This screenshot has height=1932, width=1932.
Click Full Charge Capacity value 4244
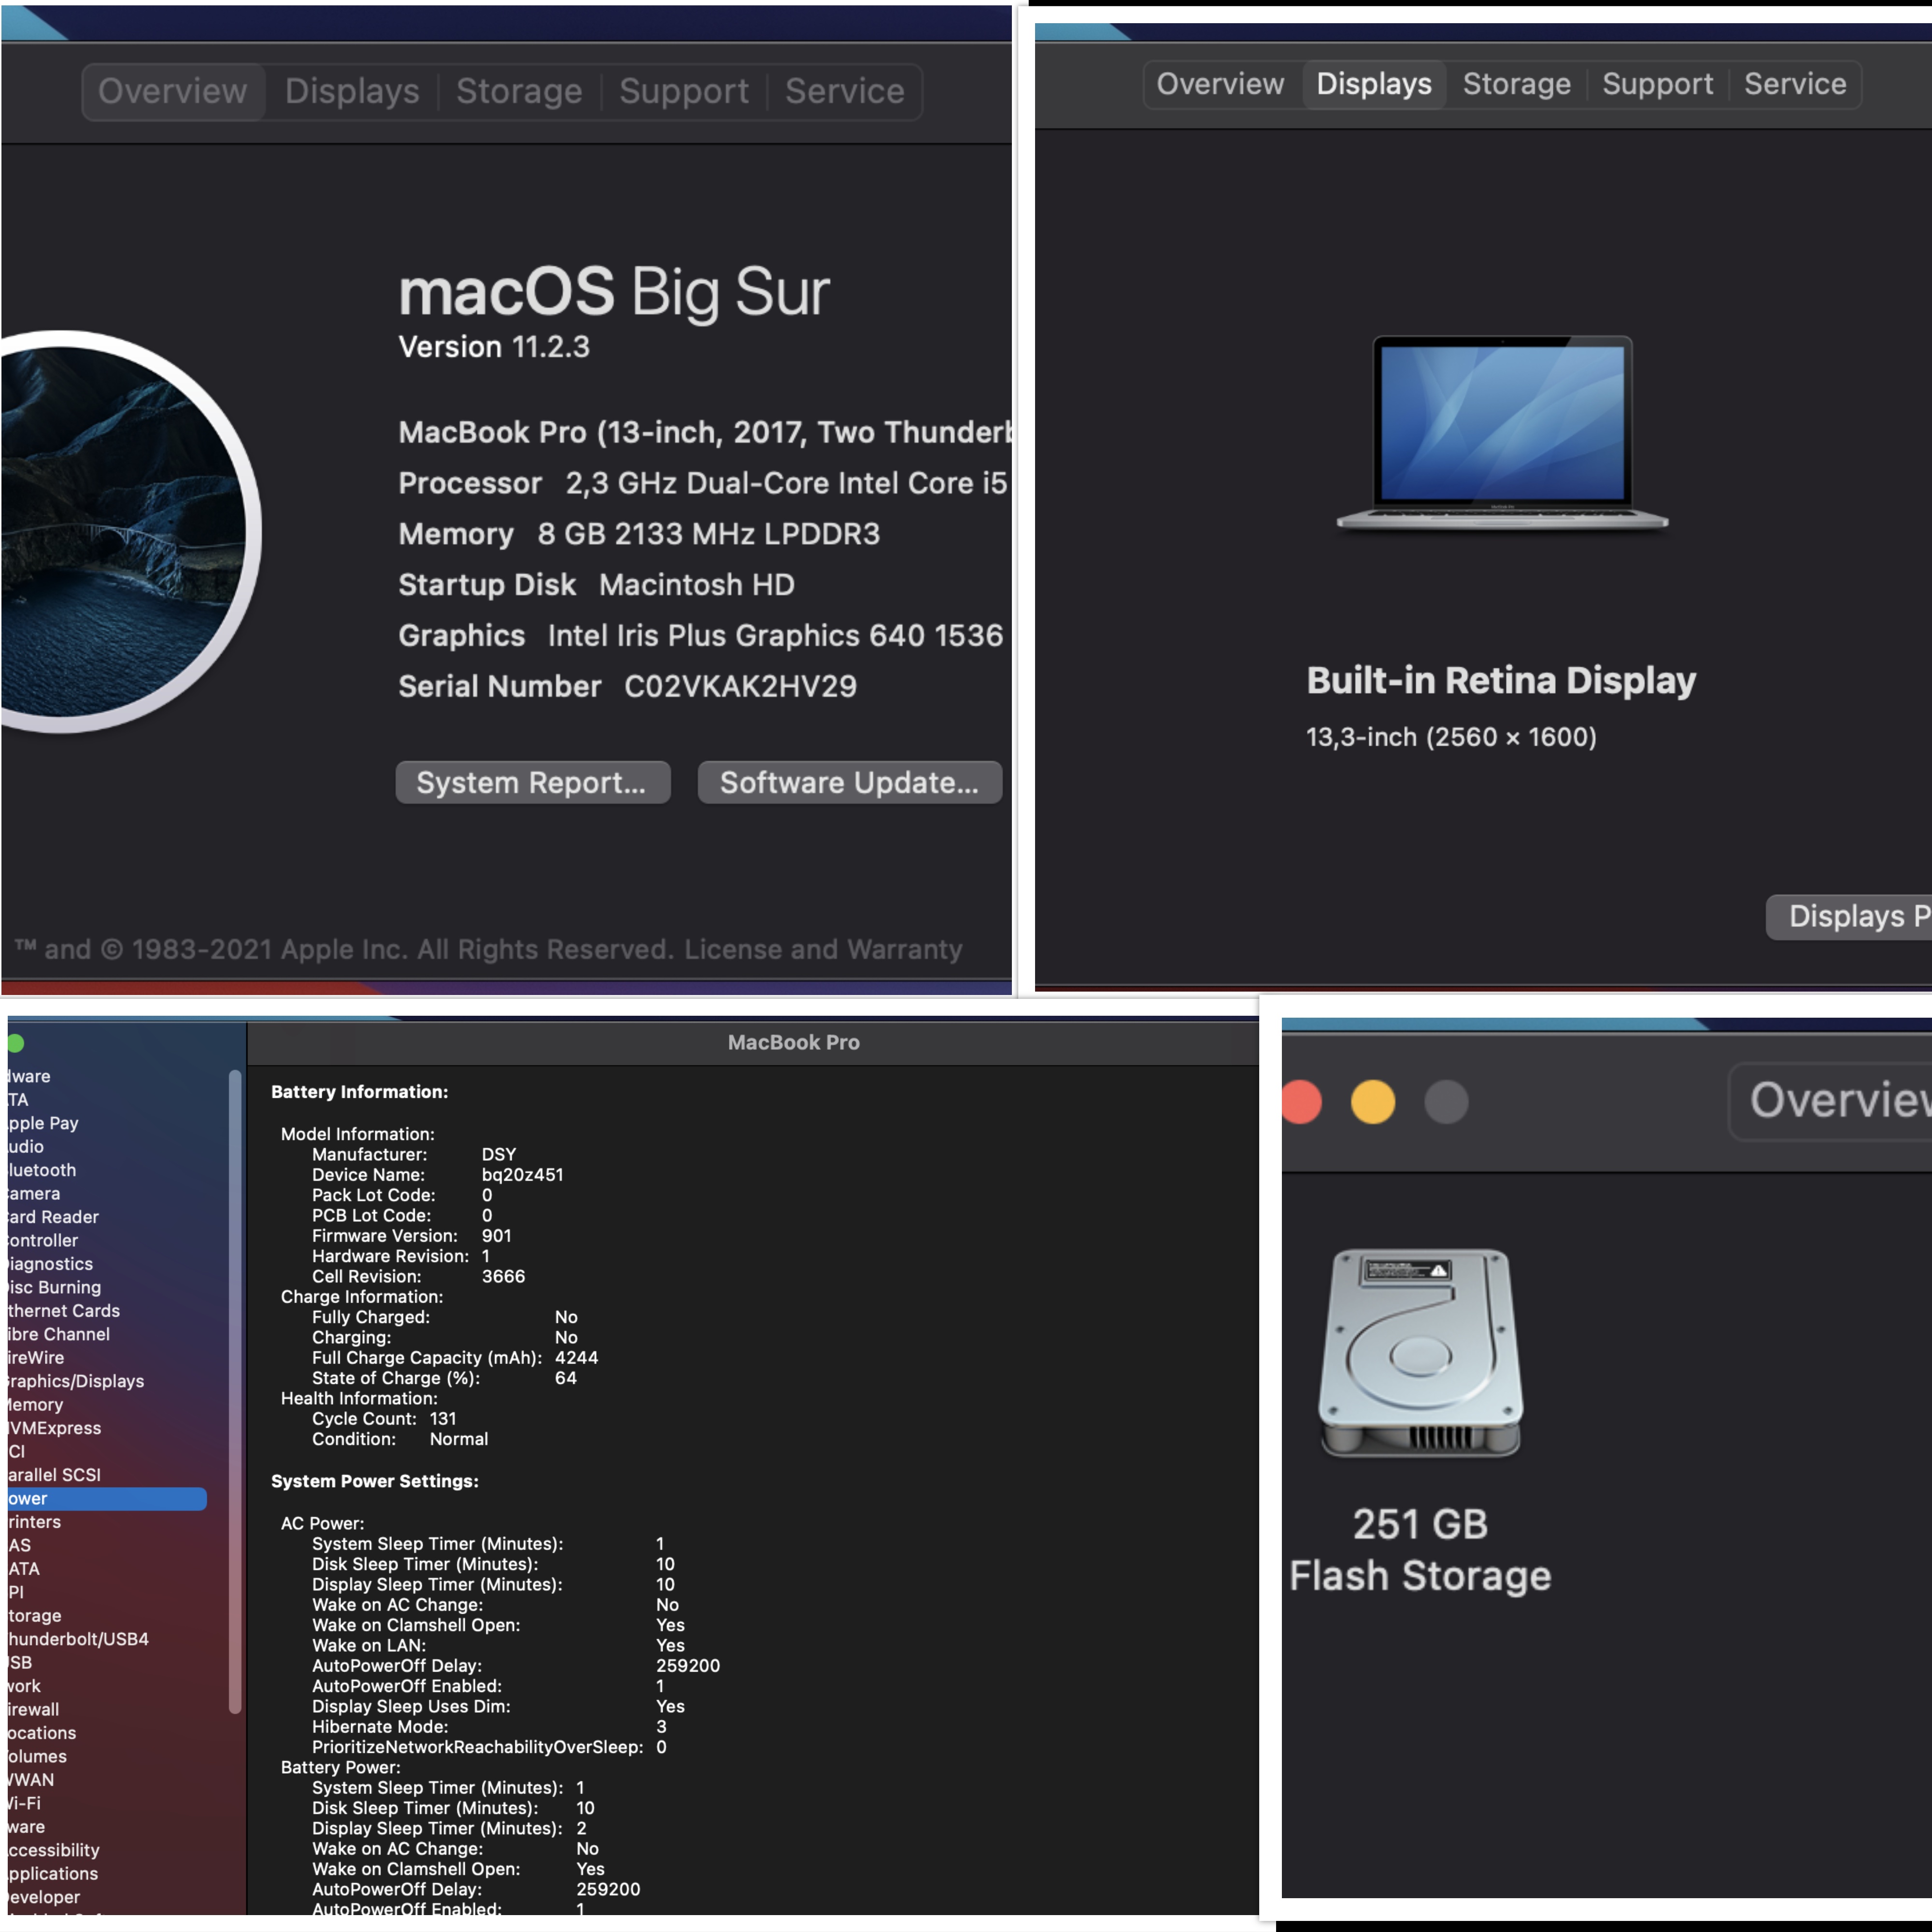[576, 1358]
